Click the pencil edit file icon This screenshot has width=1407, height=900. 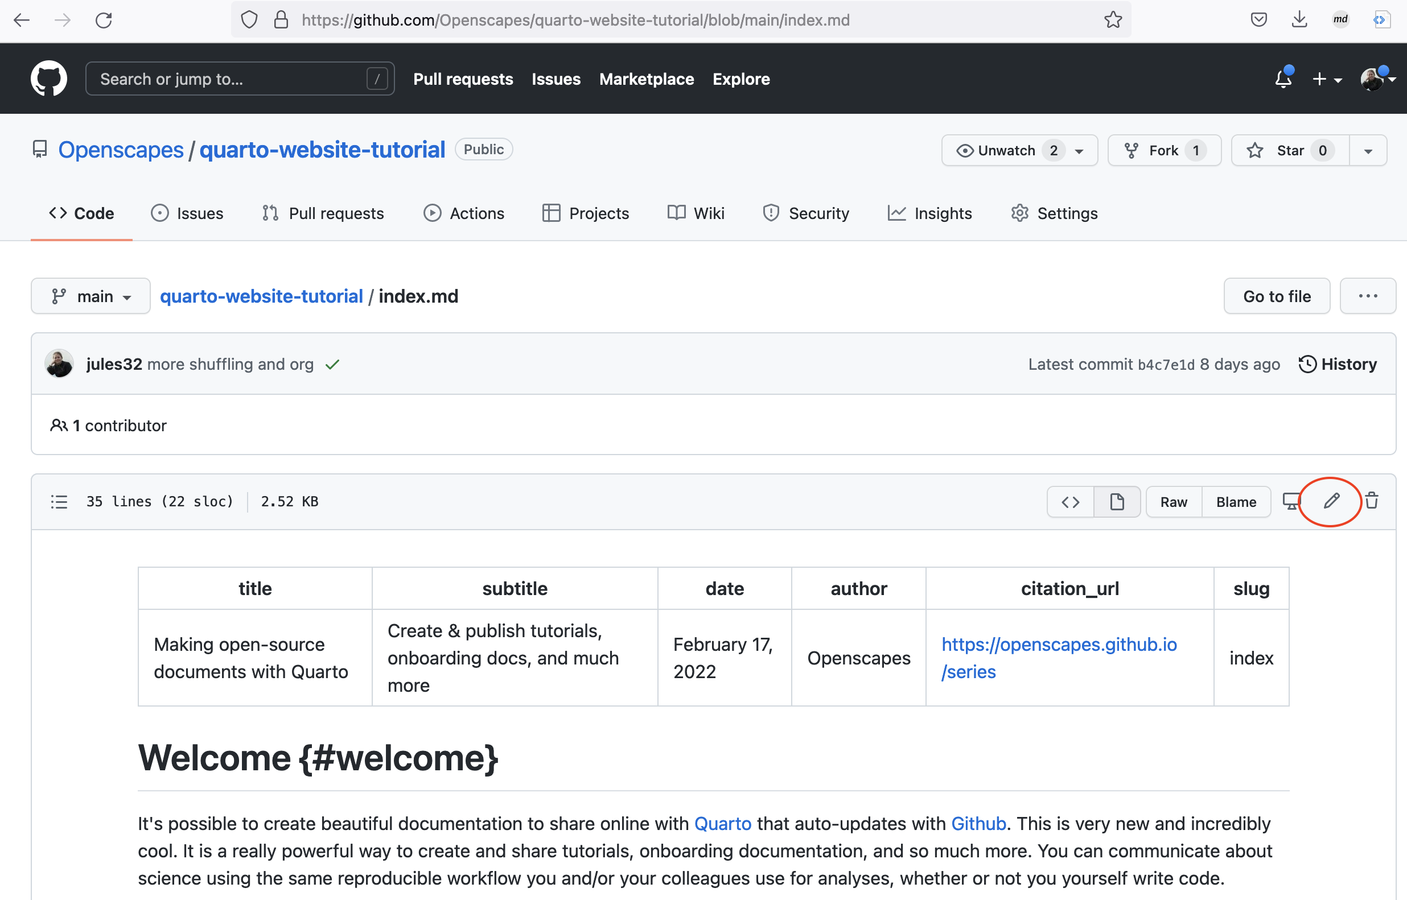click(1331, 501)
